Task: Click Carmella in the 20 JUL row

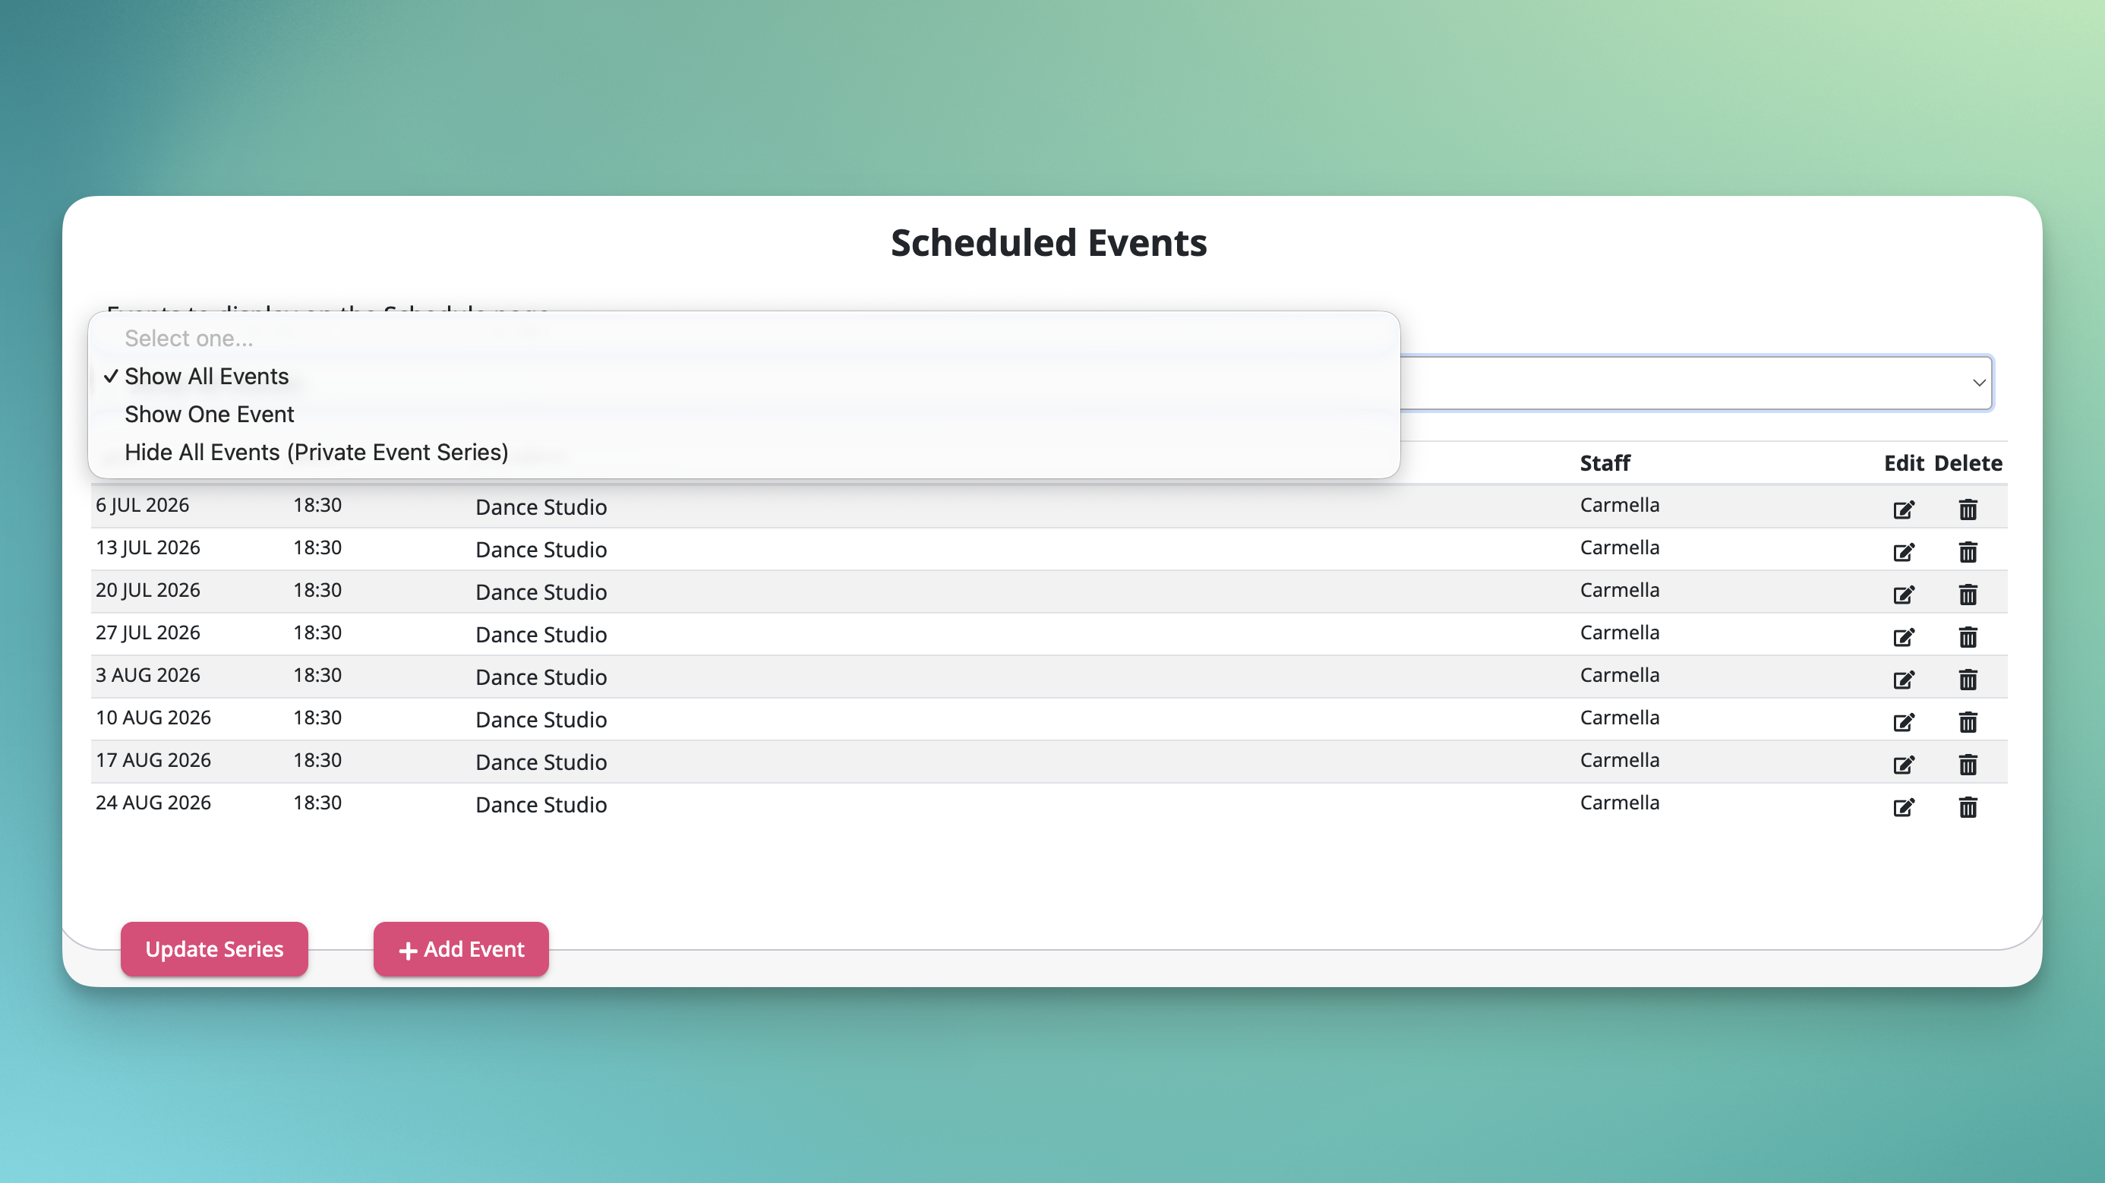Action: [x=1620, y=590]
